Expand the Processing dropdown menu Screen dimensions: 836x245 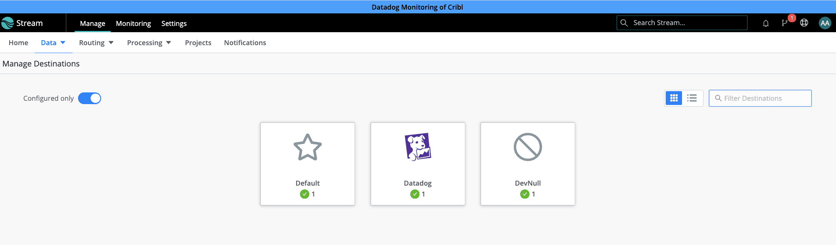click(x=149, y=43)
